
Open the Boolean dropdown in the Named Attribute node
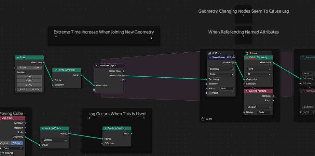click(x=258, y=107)
